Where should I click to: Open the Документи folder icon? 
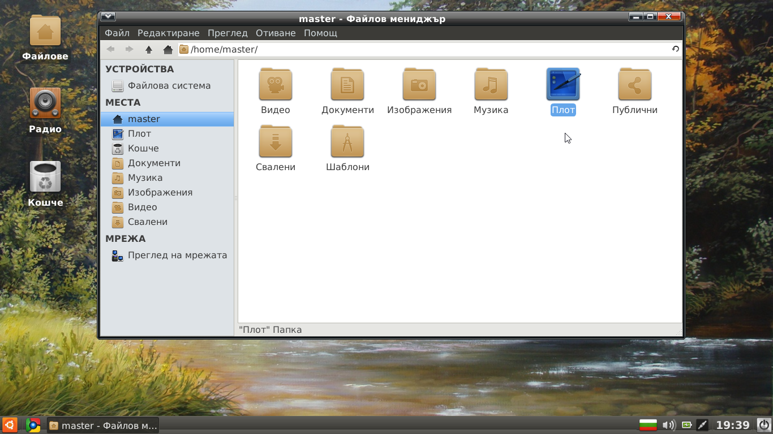pyautogui.click(x=347, y=84)
